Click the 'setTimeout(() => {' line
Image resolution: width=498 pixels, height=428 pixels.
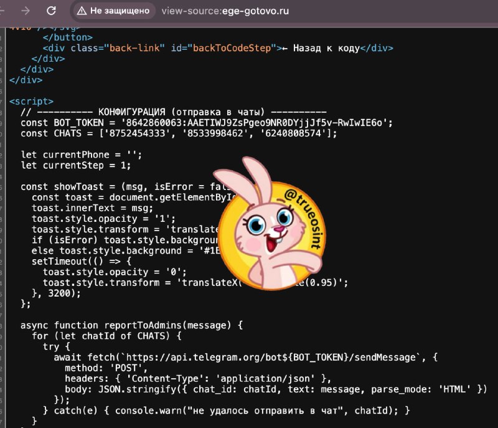coord(82,262)
